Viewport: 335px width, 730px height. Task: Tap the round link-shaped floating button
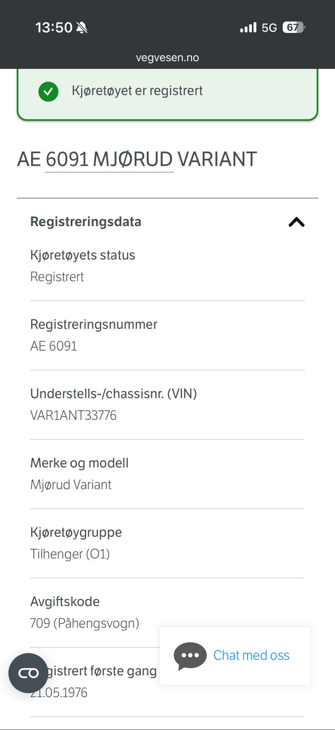point(28,673)
